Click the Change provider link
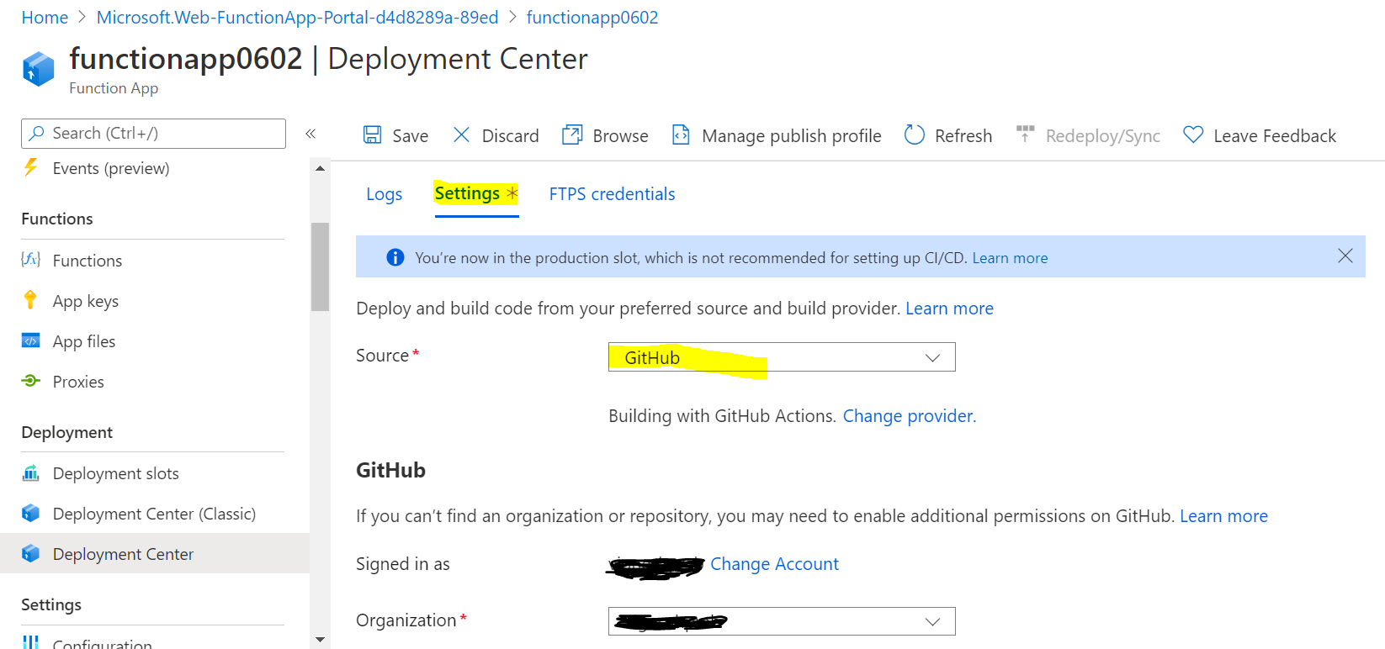 coord(907,416)
